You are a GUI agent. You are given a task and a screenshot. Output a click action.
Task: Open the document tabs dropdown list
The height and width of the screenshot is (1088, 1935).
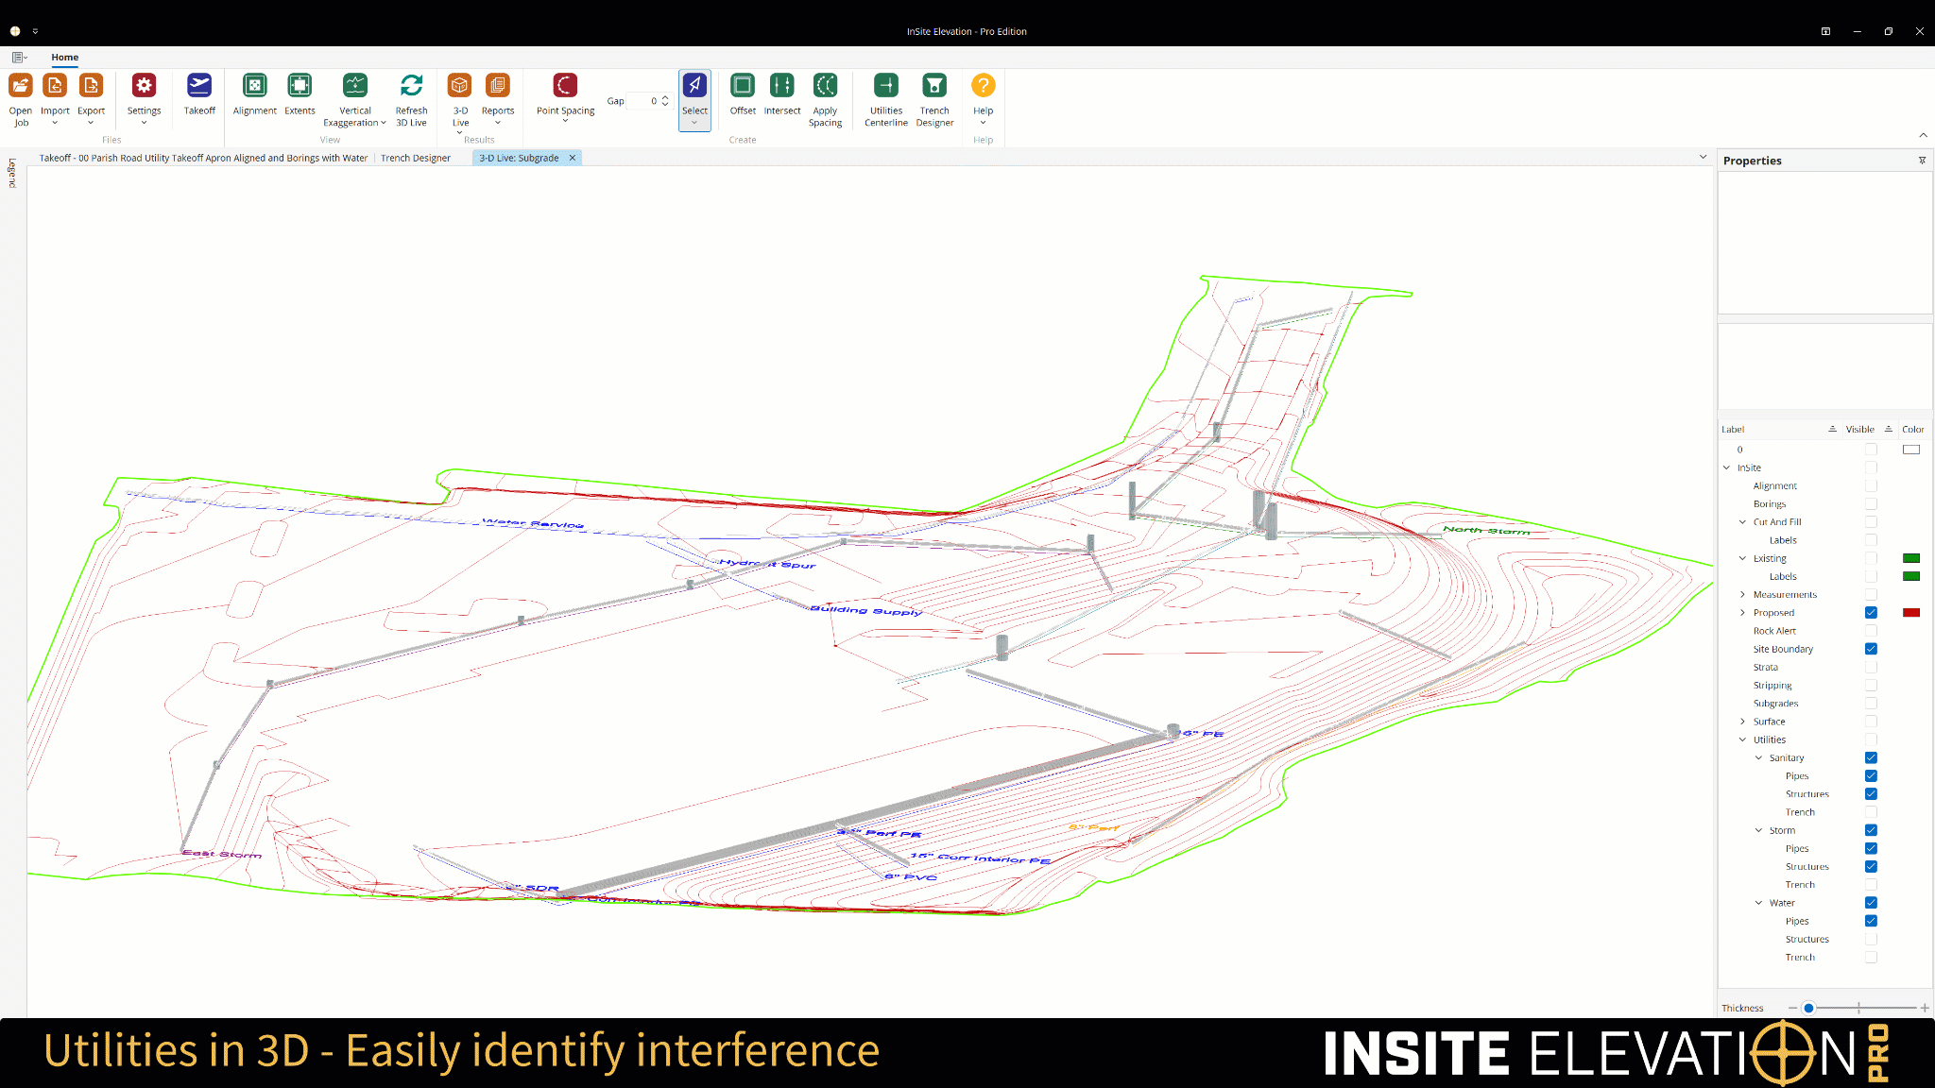(x=1704, y=157)
